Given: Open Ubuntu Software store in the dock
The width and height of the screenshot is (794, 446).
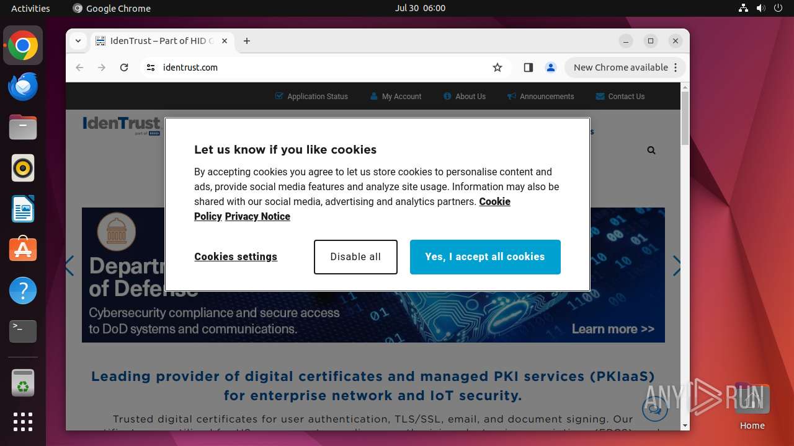Looking at the screenshot, I should (23, 250).
